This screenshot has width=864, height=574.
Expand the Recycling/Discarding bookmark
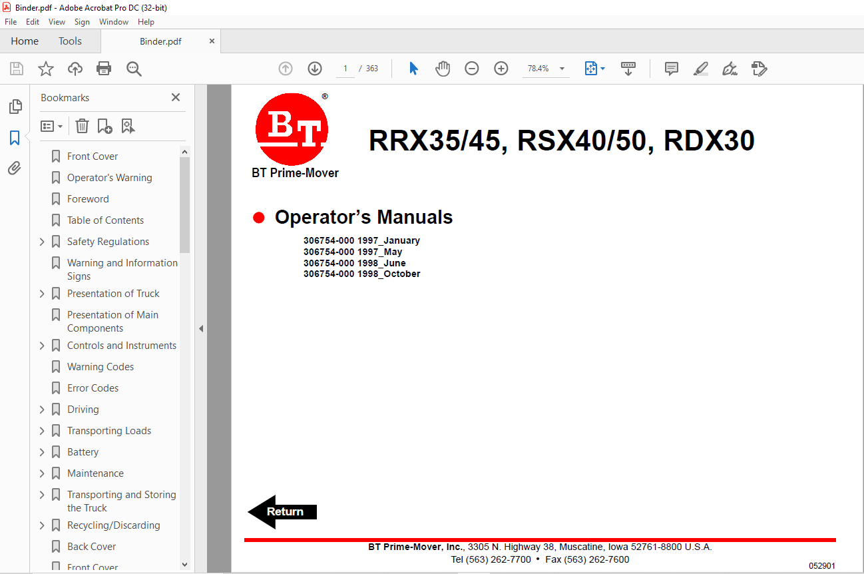(43, 525)
